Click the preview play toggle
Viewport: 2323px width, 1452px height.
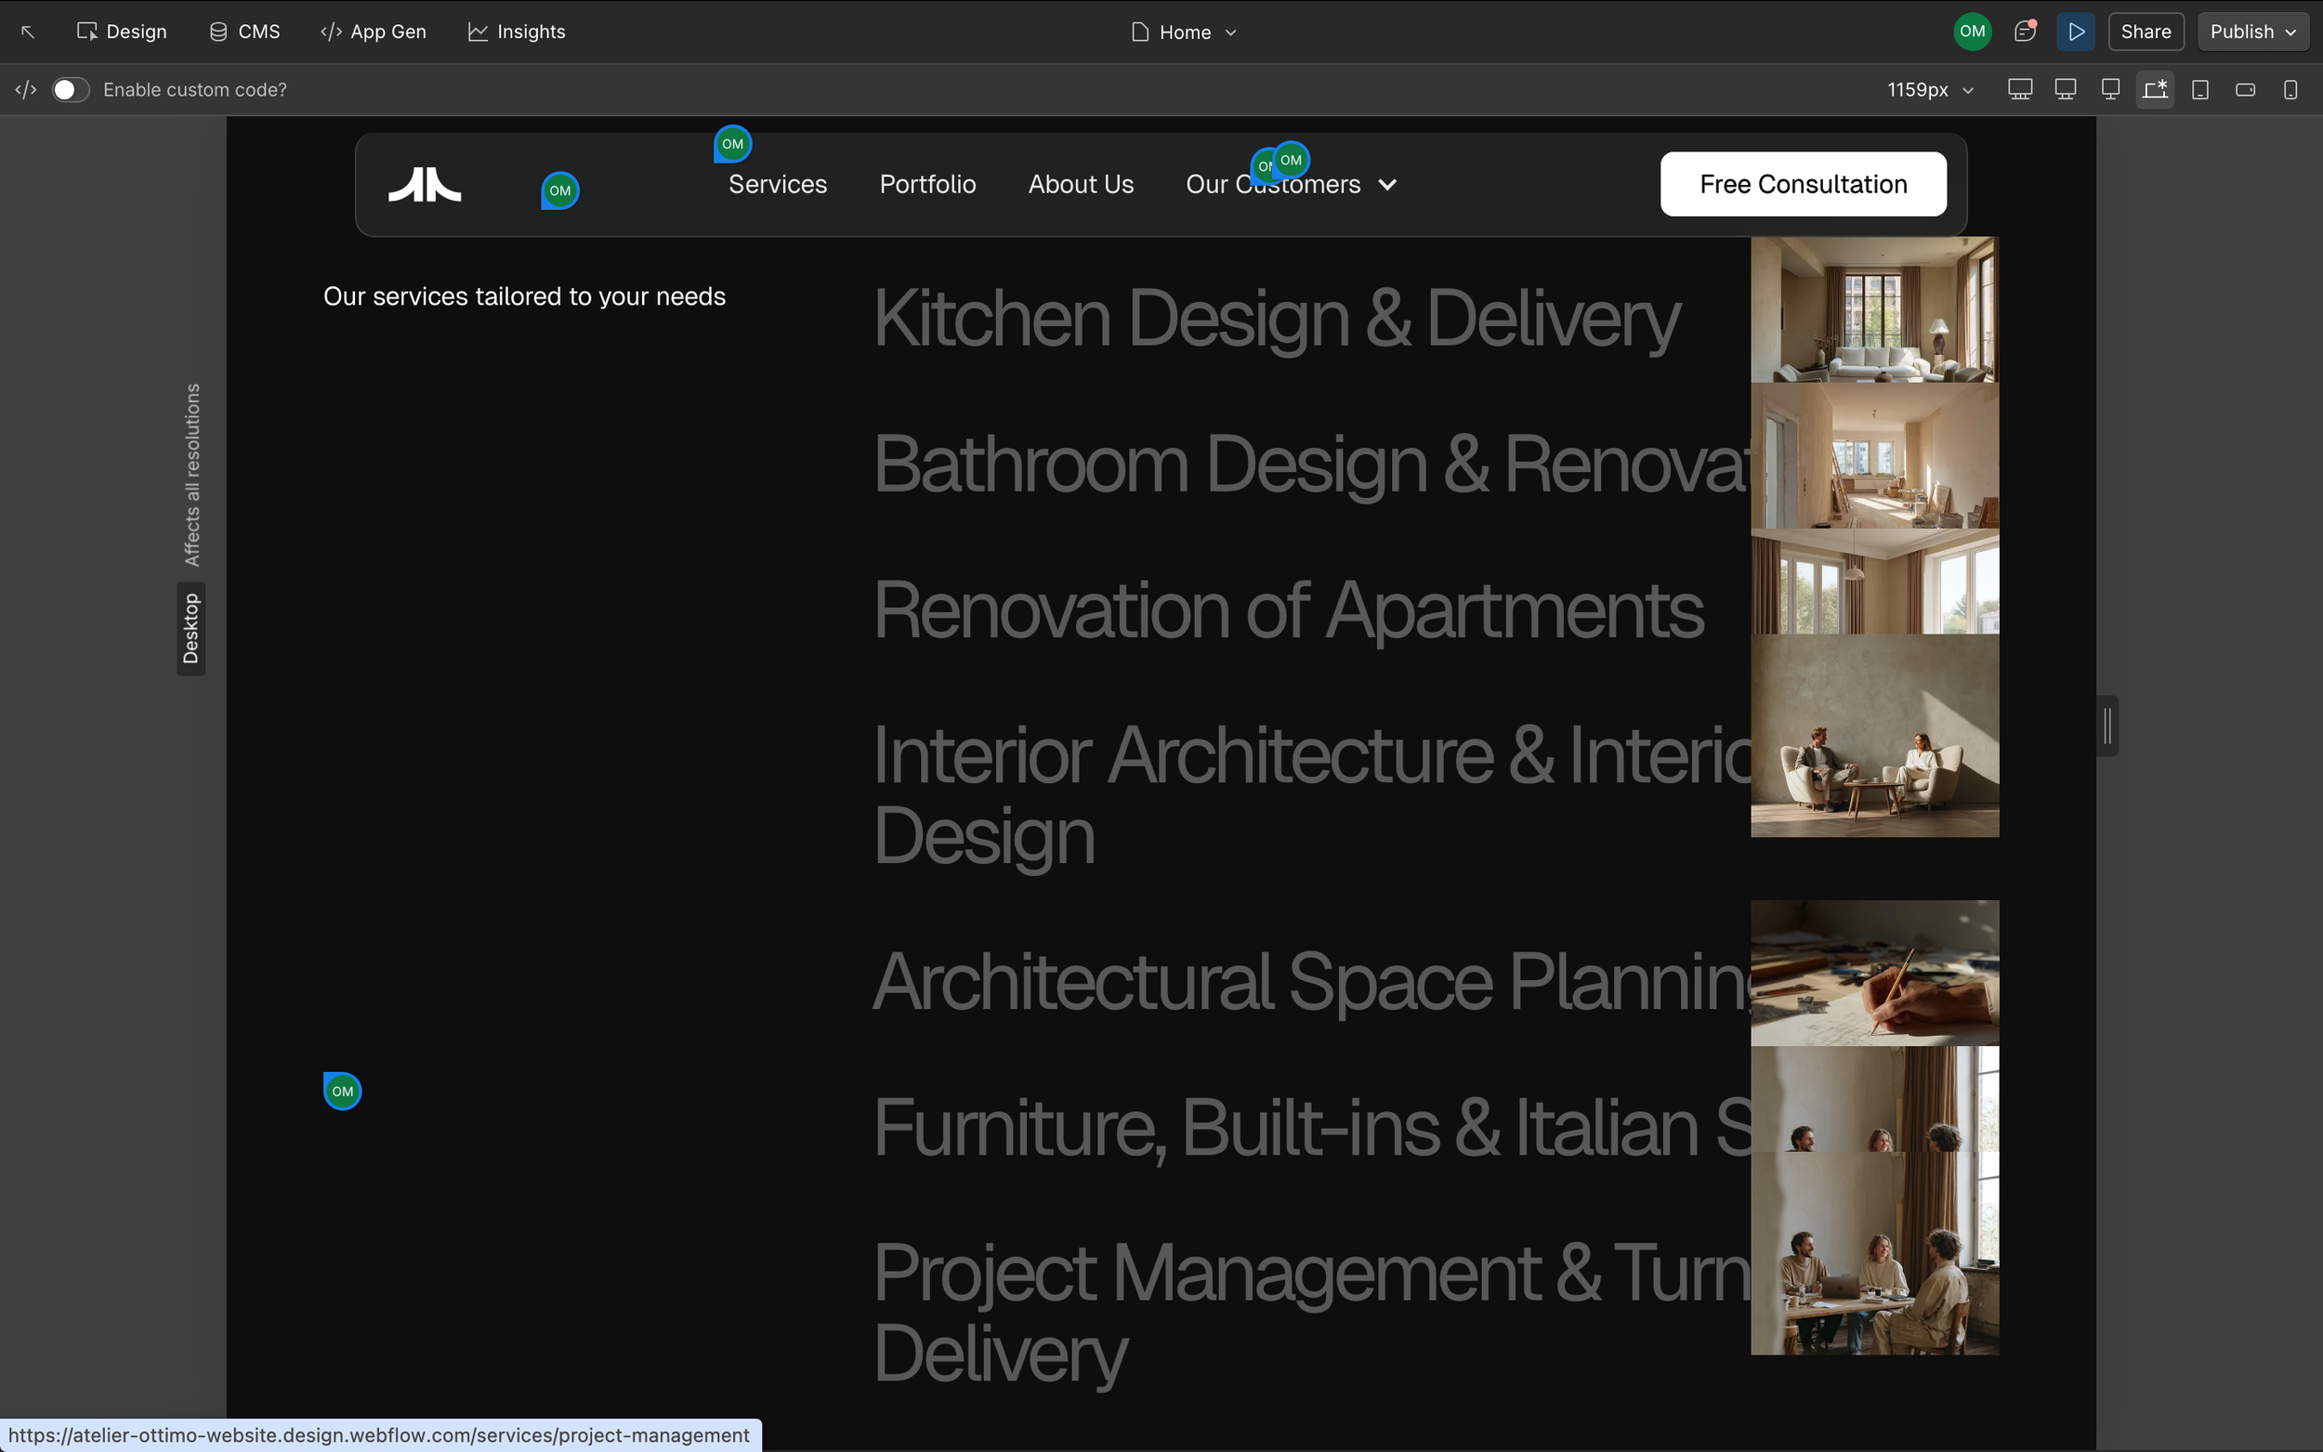tap(2075, 31)
